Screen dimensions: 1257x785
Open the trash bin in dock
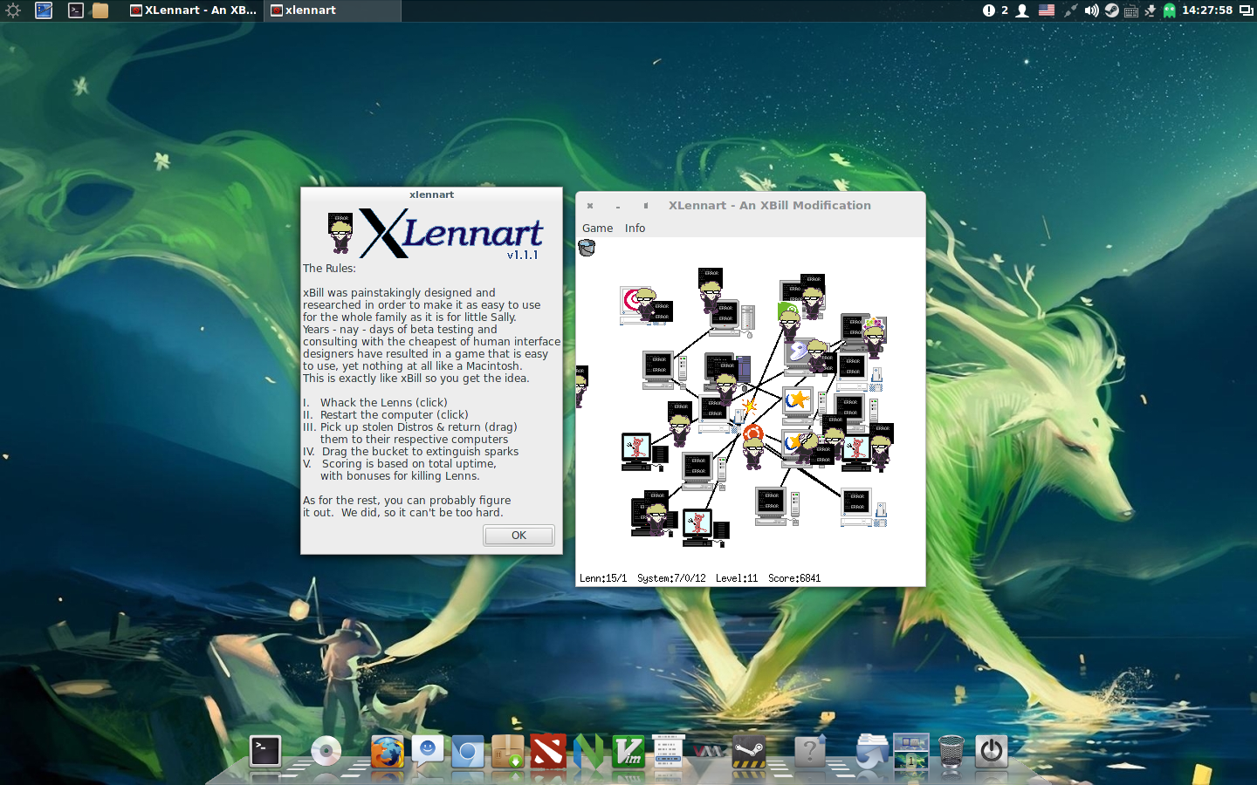pyautogui.click(x=951, y=751)
